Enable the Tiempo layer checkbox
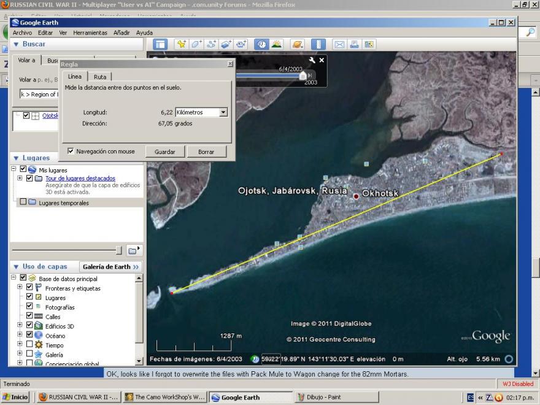Image resolution: width=540 pixels, height=405 pixels. pyautogui.click(x=29, y=345)
